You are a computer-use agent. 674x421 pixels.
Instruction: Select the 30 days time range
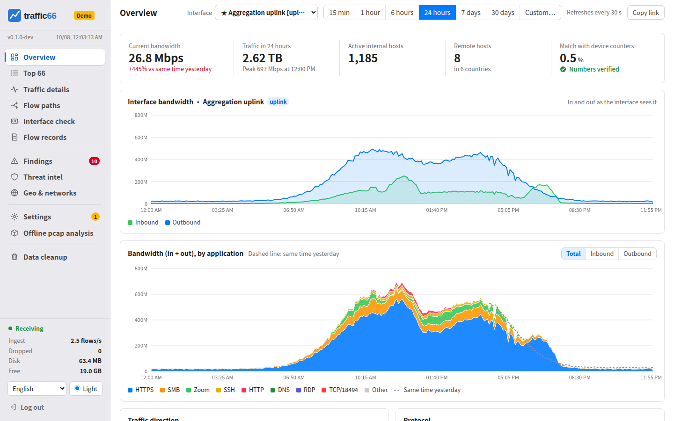503,13
